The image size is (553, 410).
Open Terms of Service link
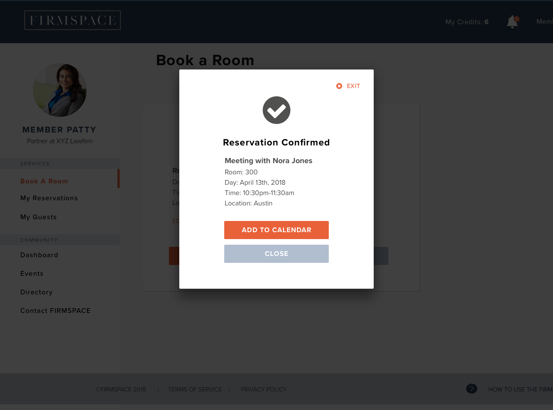coord(195,389)
